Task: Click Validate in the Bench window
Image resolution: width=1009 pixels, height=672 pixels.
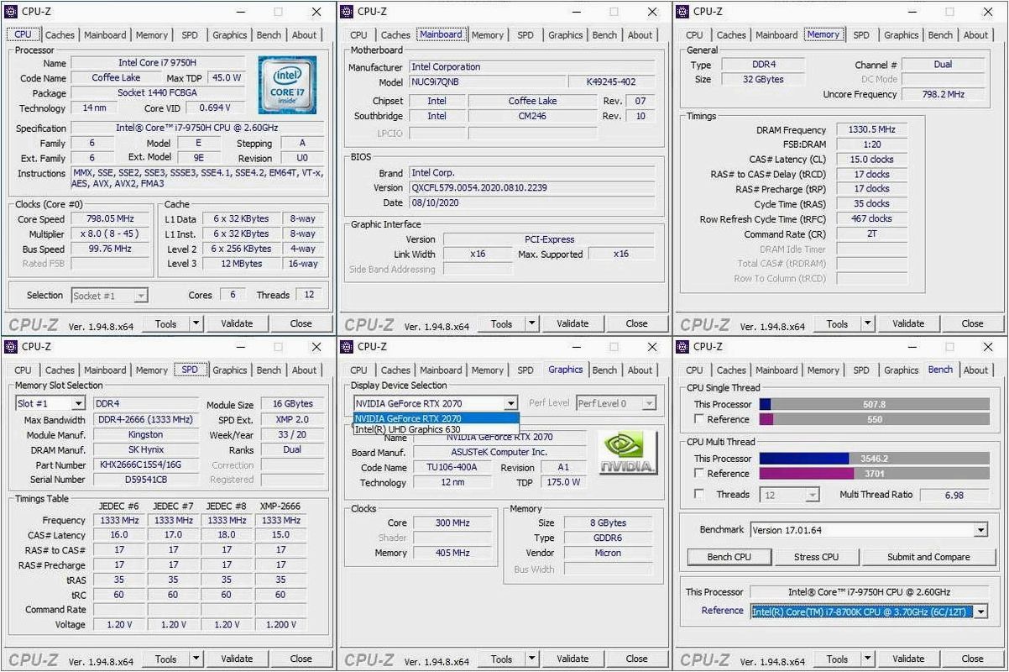Action: pos(908,659)
